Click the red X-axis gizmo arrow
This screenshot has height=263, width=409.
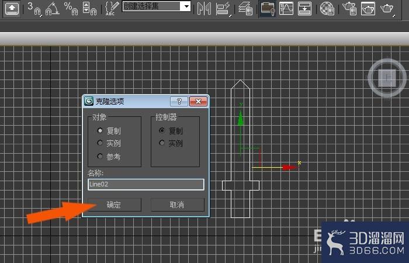290,168
